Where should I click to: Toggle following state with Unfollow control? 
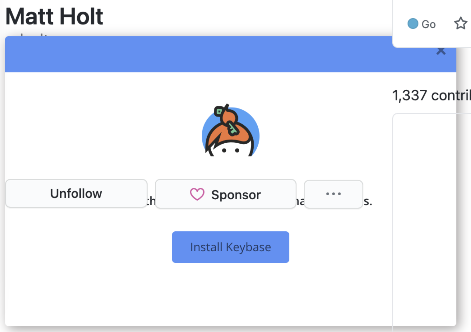(76, 193)
